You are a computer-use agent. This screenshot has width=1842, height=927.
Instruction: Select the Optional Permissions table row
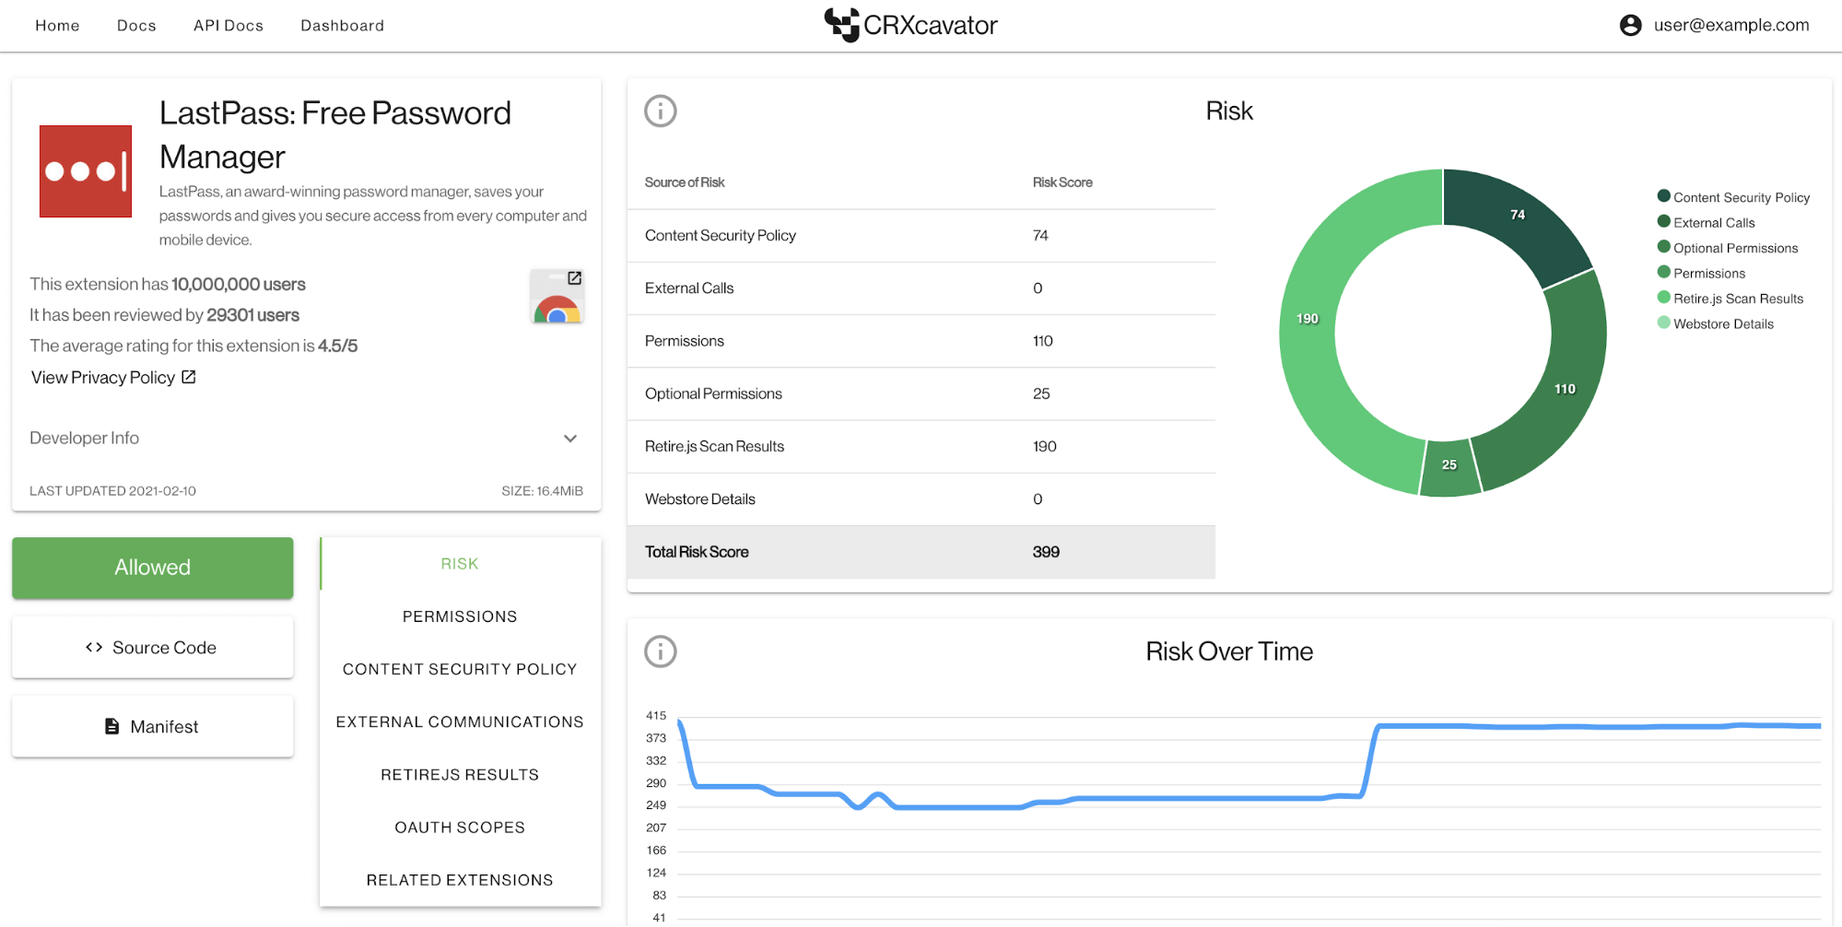pyautogui.click(x=921, y=393)
